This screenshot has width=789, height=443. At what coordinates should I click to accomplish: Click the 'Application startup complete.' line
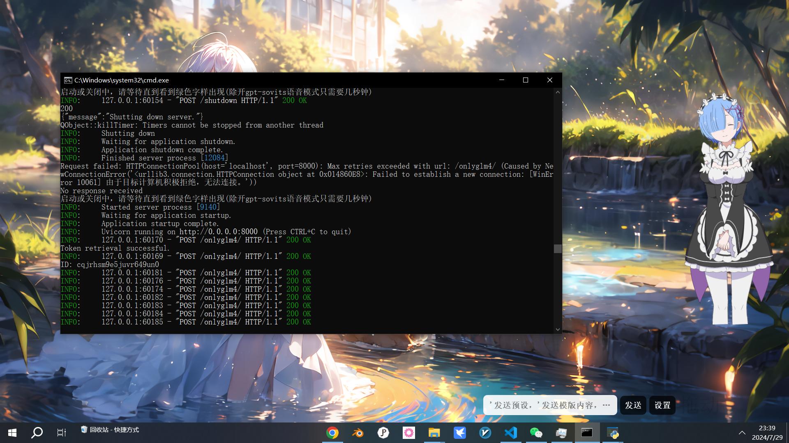pyautogui.click(x=140, y=224)
